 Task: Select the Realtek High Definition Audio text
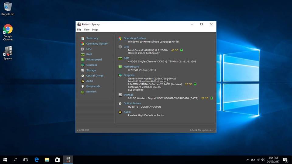click(x=146, y=115)
